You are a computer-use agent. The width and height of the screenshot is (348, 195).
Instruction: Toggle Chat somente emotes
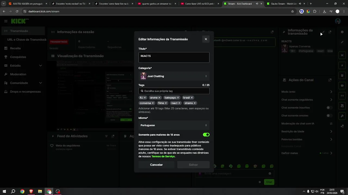[329, 116]
